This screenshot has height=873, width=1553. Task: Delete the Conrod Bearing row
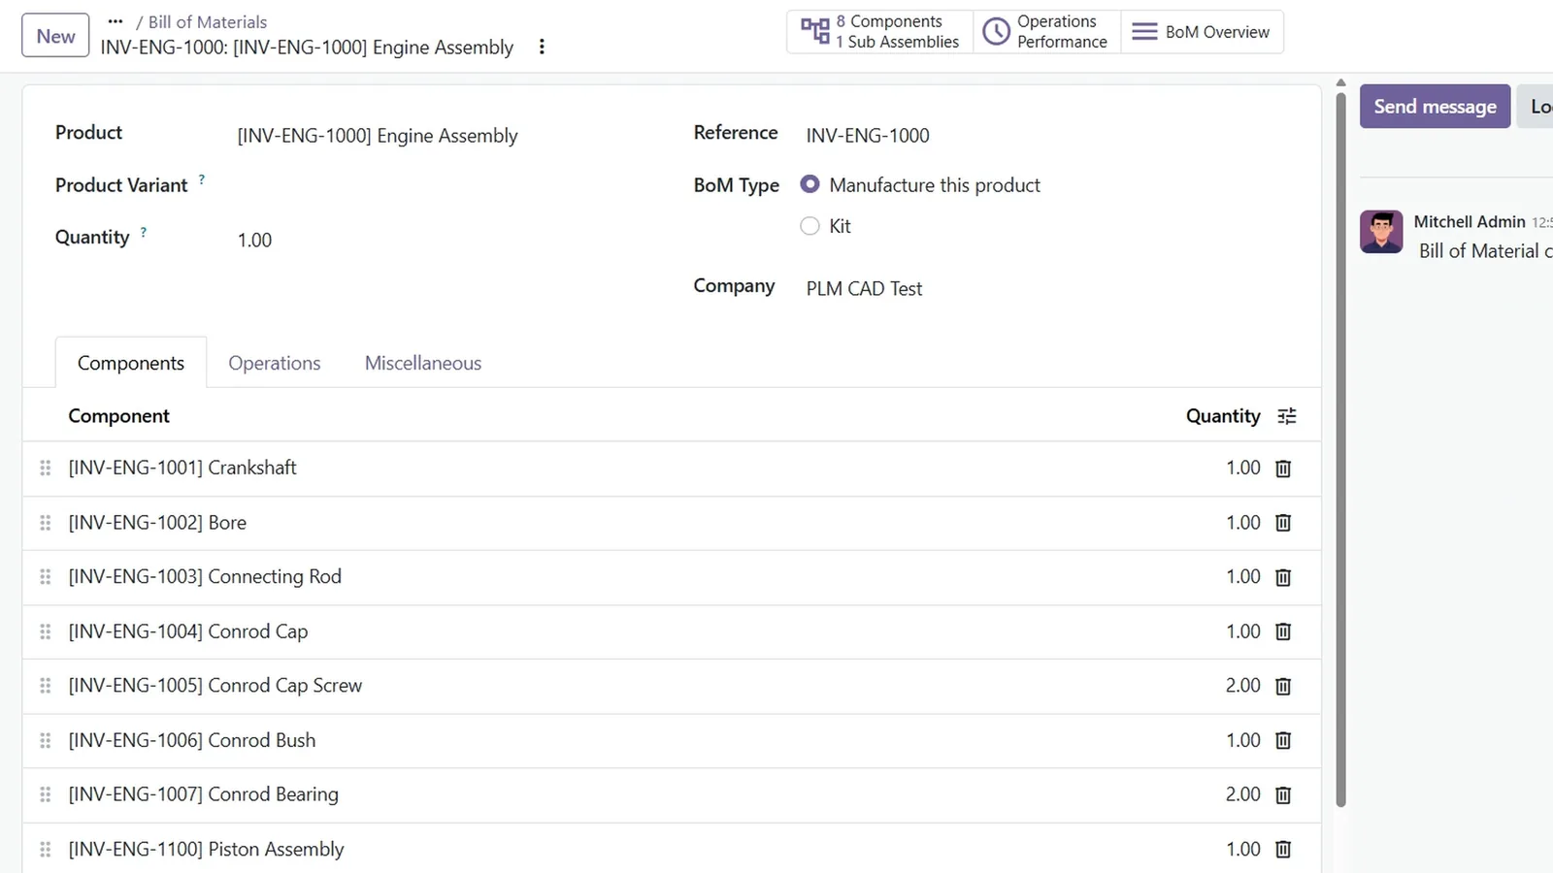point(1283,795)
